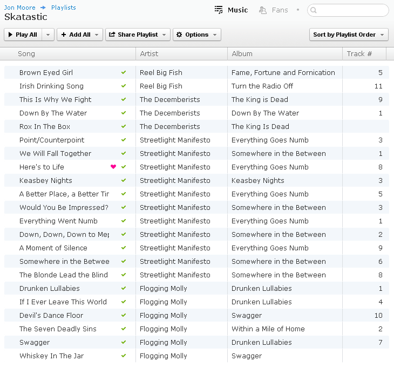Click green checkmark beside Here's to Life
The image size is (394, 368).
tap(124, 167)
